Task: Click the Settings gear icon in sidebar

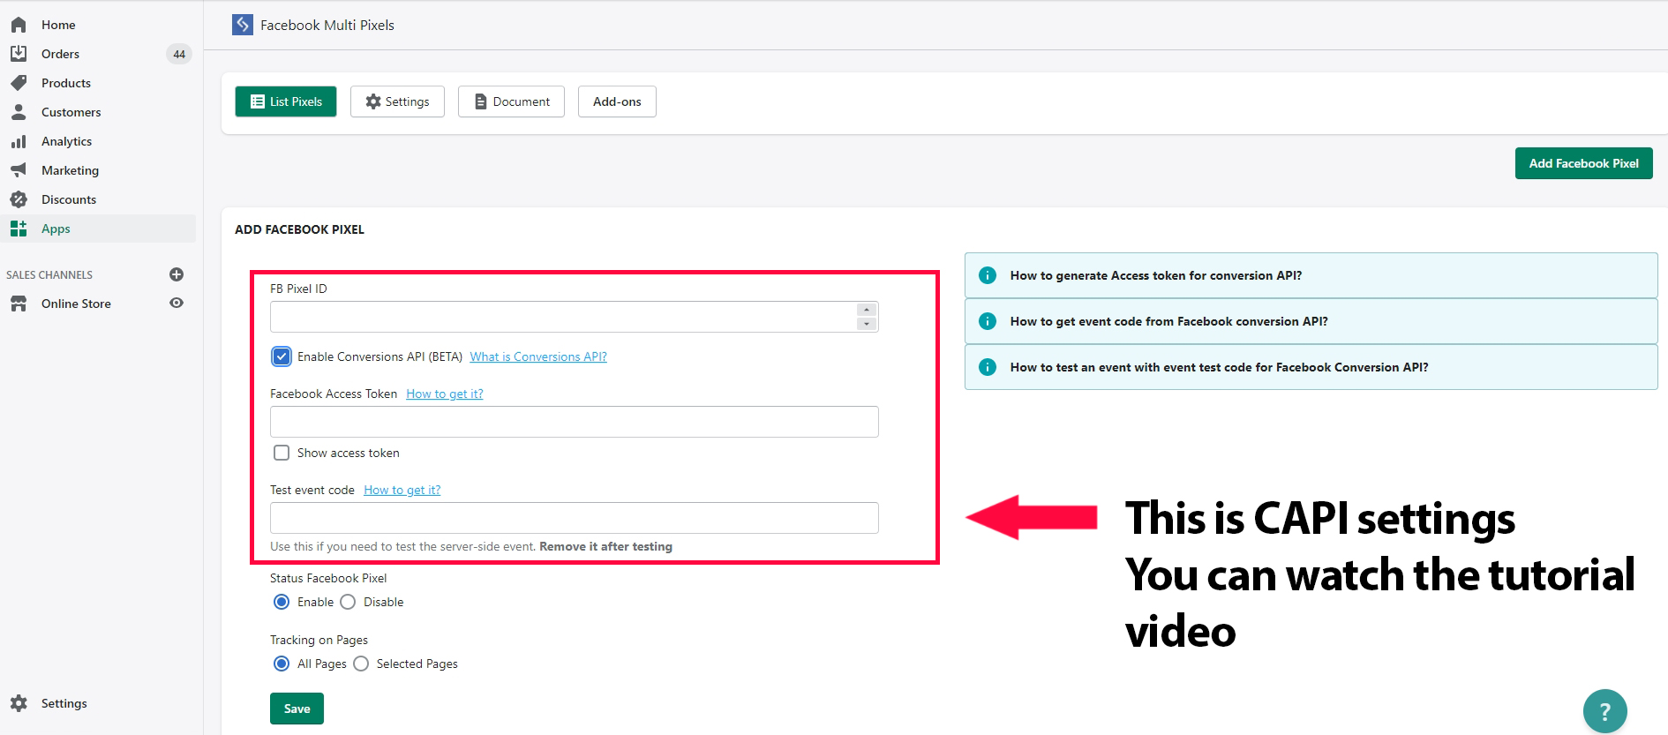Action: 19,703
